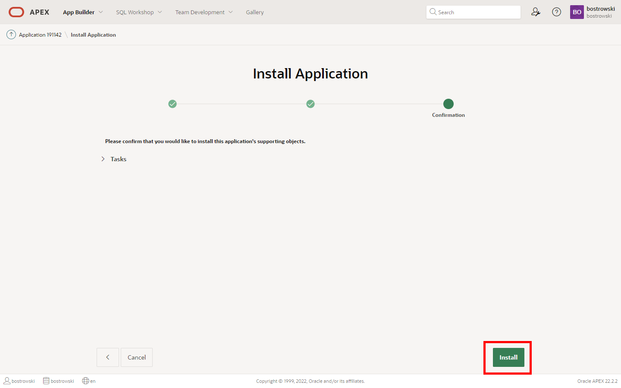Click the up arrow breadcrumb icon
621x388 pixels.
tap(11, 34)
